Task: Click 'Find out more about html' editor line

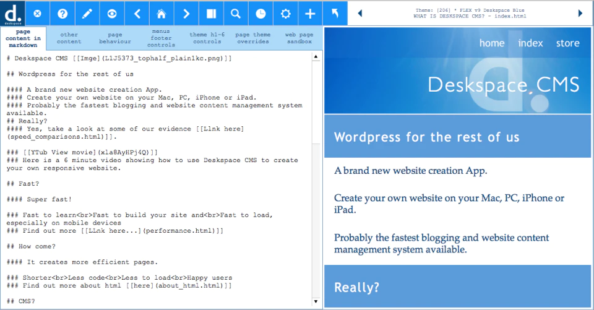Action: (x=119, y=286)
